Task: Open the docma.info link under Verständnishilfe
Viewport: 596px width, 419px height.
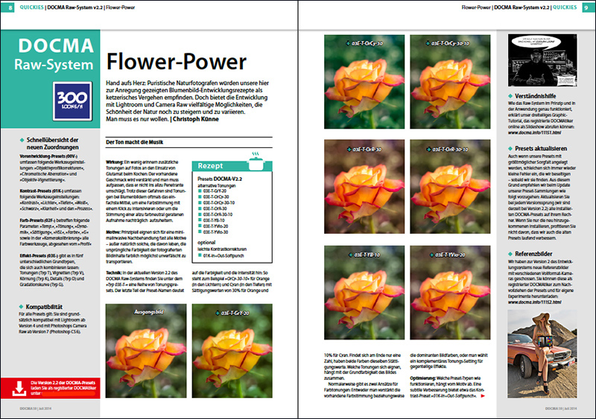Action: (x=534, y=132)
